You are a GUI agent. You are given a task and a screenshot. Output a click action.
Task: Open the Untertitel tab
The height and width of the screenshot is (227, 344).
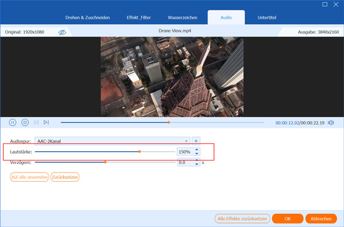(267, 18)
